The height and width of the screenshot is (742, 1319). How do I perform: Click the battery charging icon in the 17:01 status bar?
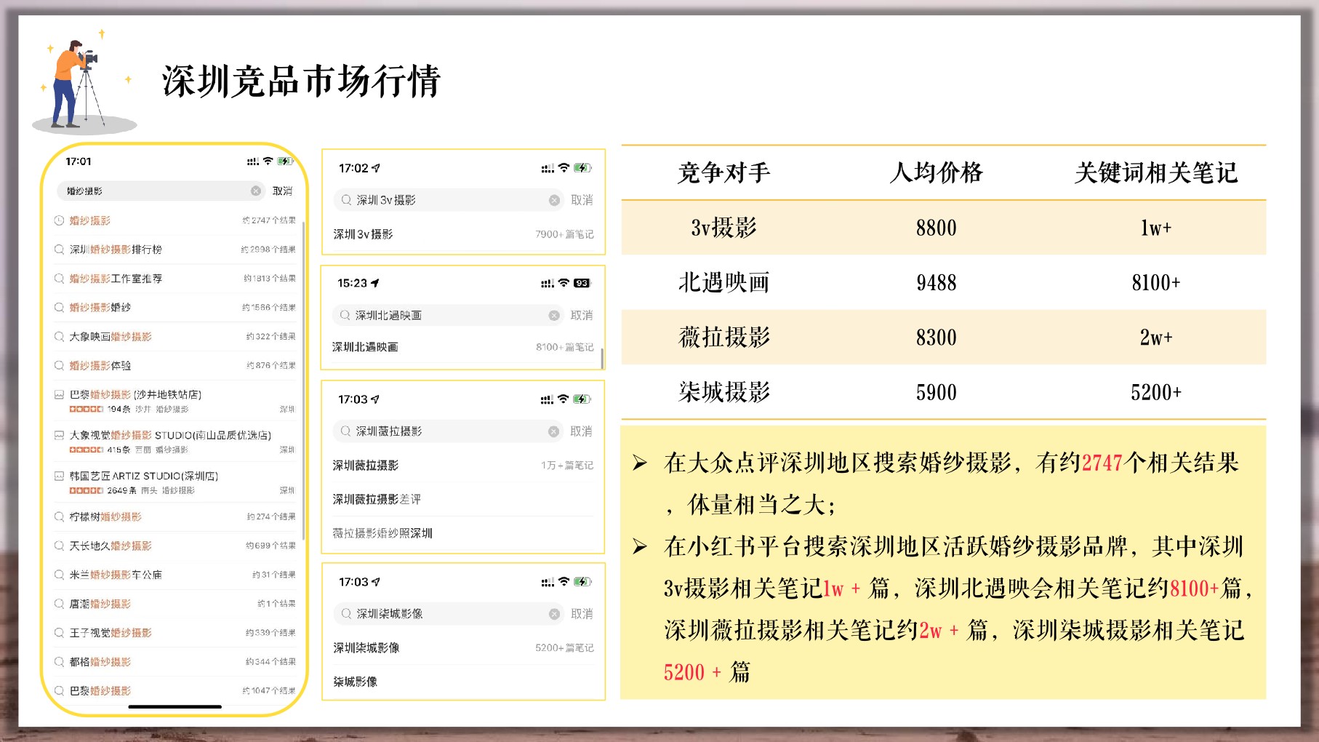286,161
